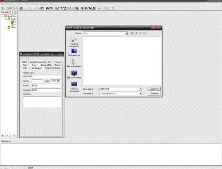Click the Cancel button in the dialog
Screen dimensions: 222x169
[154, 93]
